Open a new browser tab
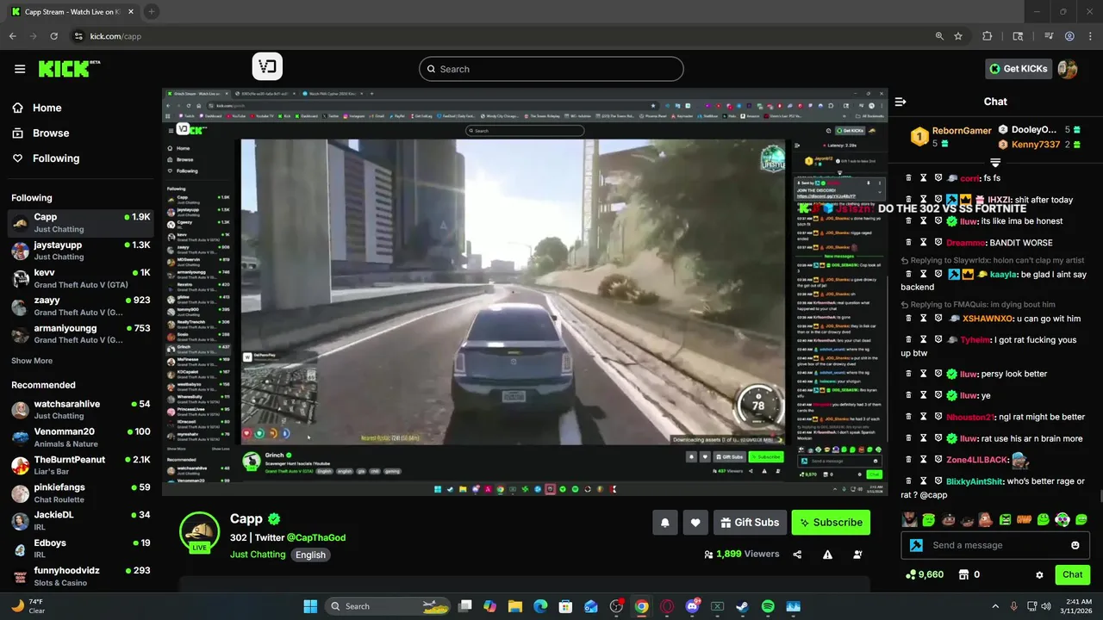Screen dimensions: 1103x620 [x=152, y=11]
